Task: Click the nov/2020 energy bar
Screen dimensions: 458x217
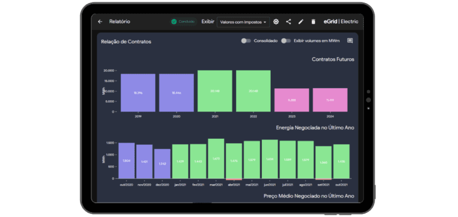Action: (144, 162)
